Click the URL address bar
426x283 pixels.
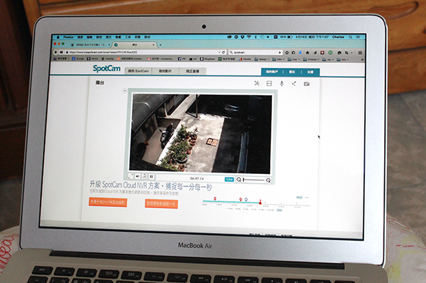coord(143,52)
